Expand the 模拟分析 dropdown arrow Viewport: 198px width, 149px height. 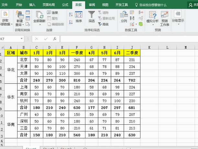tap(153, 25)
